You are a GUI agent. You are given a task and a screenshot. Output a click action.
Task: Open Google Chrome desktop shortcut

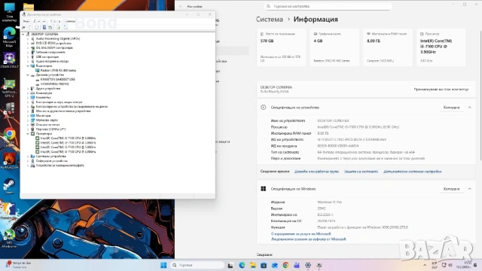(x=9, y=137)
